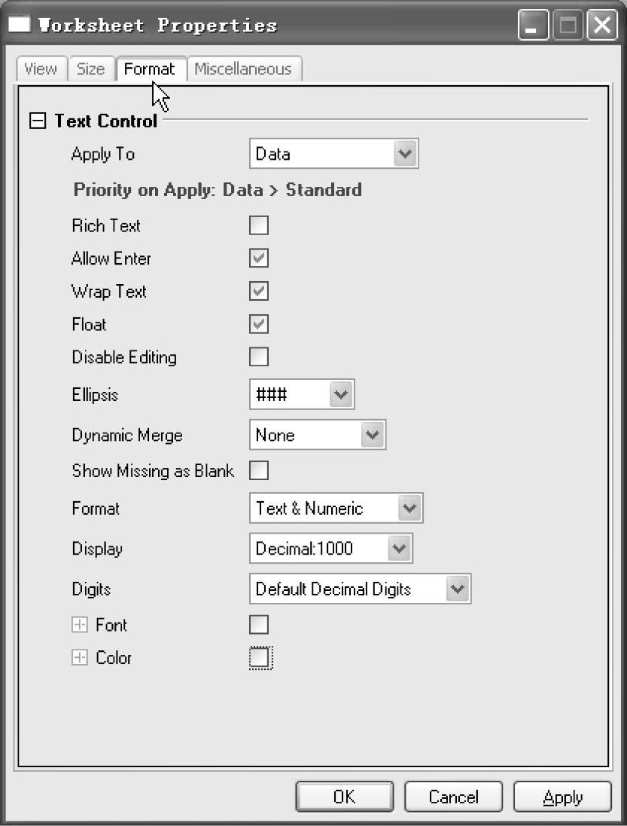Click the window icon in title bar
The image size is (627, 826).
(19, 24)
